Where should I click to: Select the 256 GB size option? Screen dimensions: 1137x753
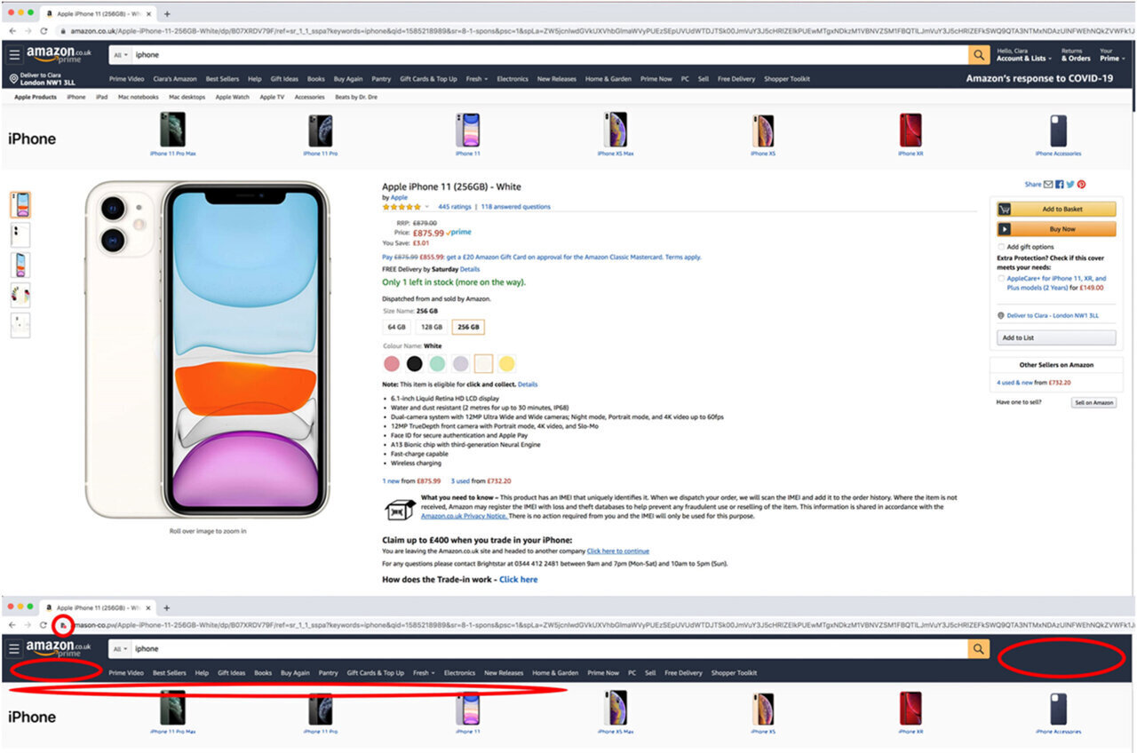tap(468, 327)
